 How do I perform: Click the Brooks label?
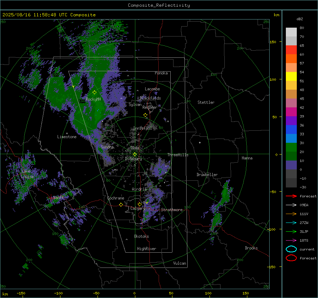(x=251, y=248)
